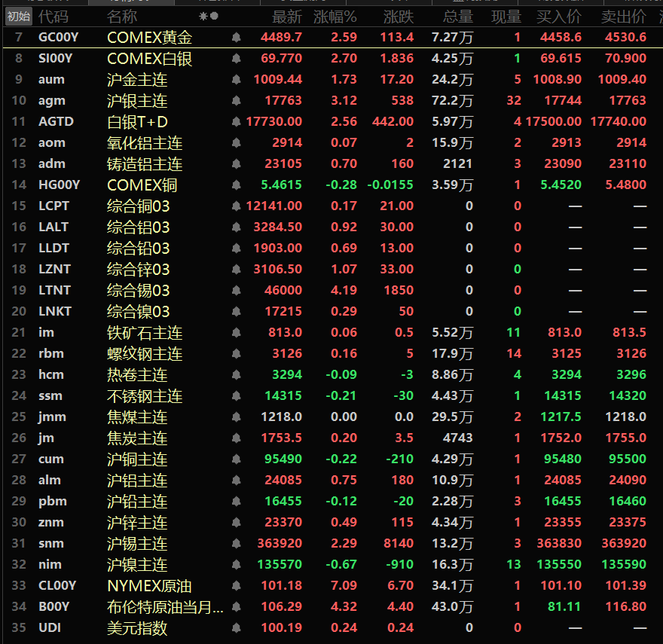663x644 pixels.
Task: Sort by 涨幅% column header
Action: coord(335,17)
